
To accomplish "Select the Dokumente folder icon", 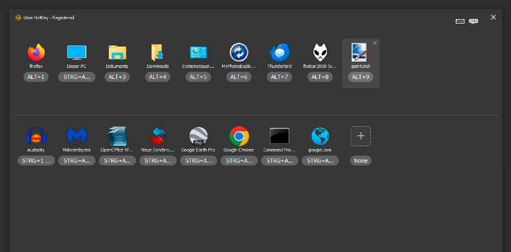I will (117, 53).
